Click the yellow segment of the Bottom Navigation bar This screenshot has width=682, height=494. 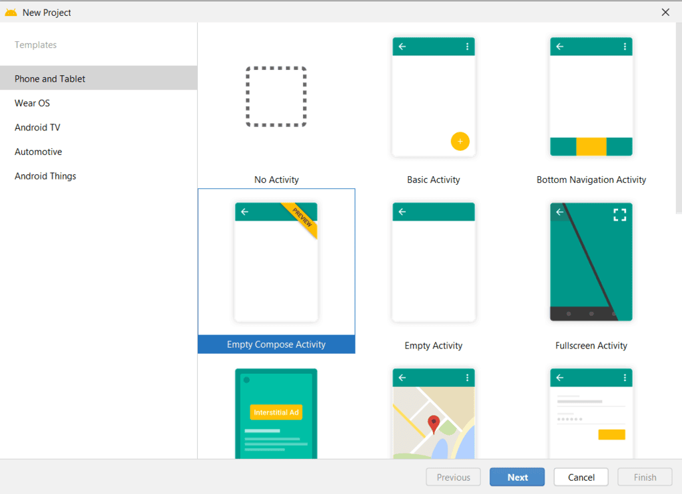(x=591, y=146)
